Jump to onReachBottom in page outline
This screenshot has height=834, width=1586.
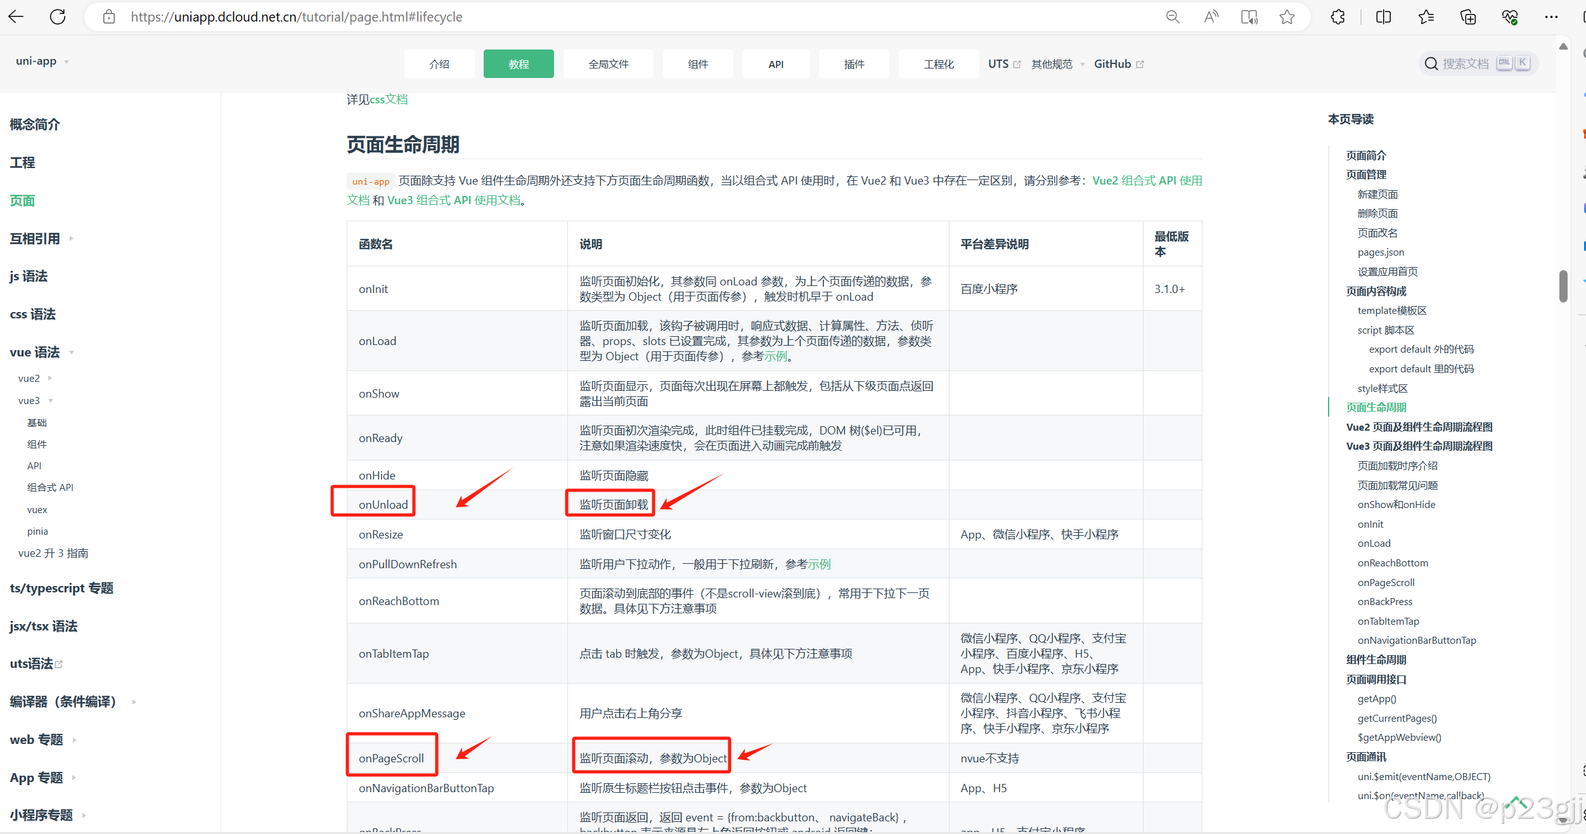1392,563
